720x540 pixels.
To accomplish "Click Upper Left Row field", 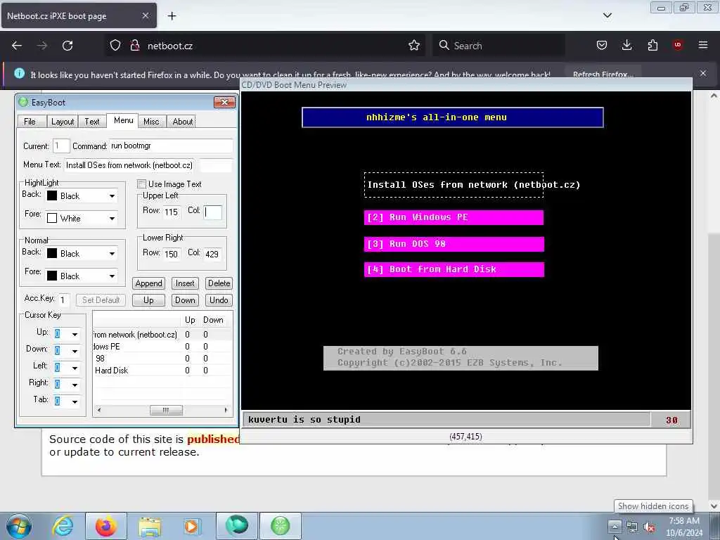I will [172, 212].
